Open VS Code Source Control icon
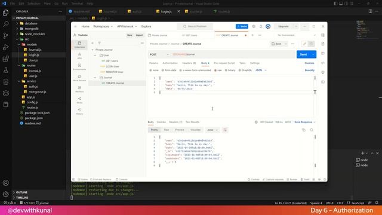Screen dimensions: 382x215 5,36
